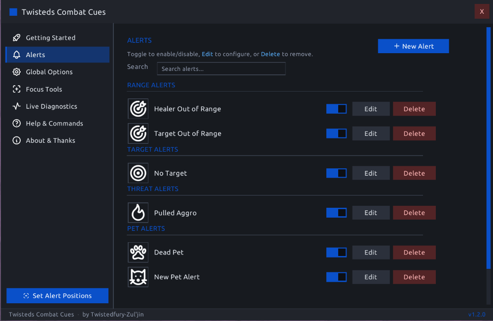
Task: Click the blue square app icon in title bar
Action: (13, 12)
